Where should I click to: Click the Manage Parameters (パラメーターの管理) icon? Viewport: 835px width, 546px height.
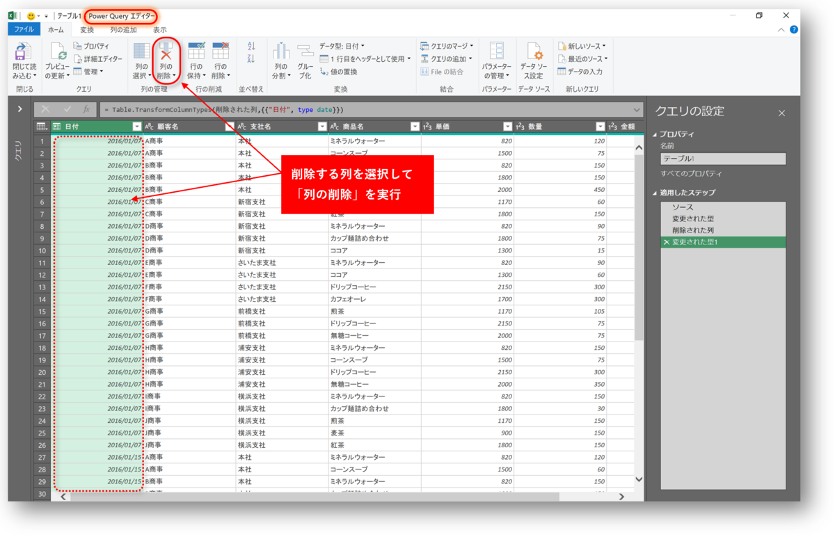pos(497,50)
